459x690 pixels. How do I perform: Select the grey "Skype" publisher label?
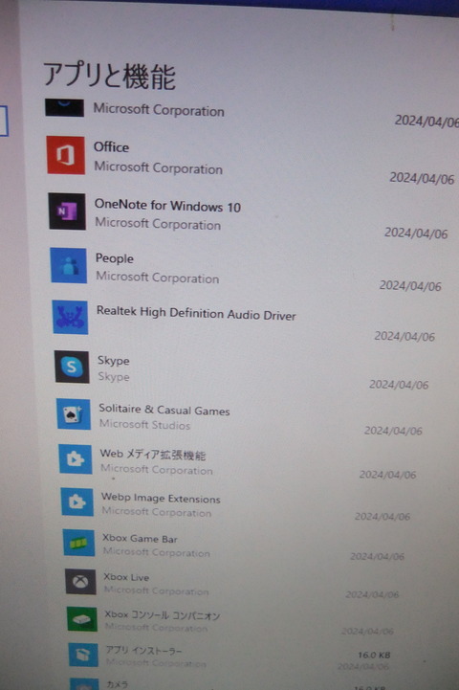point(114,377)
